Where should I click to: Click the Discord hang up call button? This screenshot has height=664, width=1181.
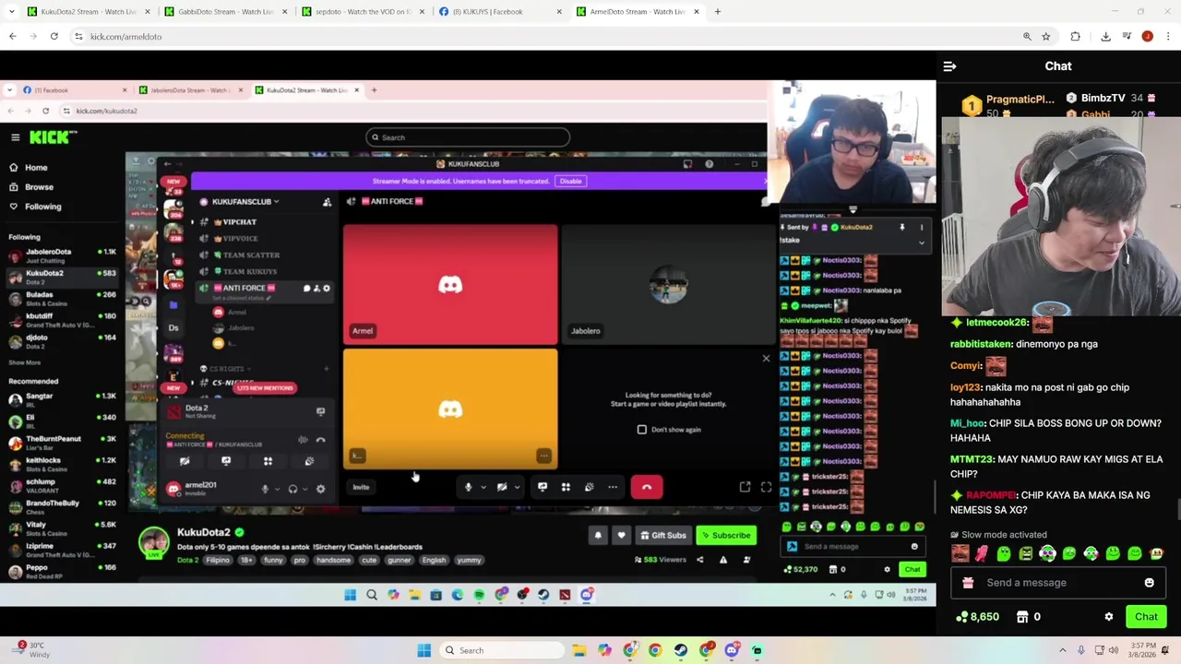pos(647,487)
